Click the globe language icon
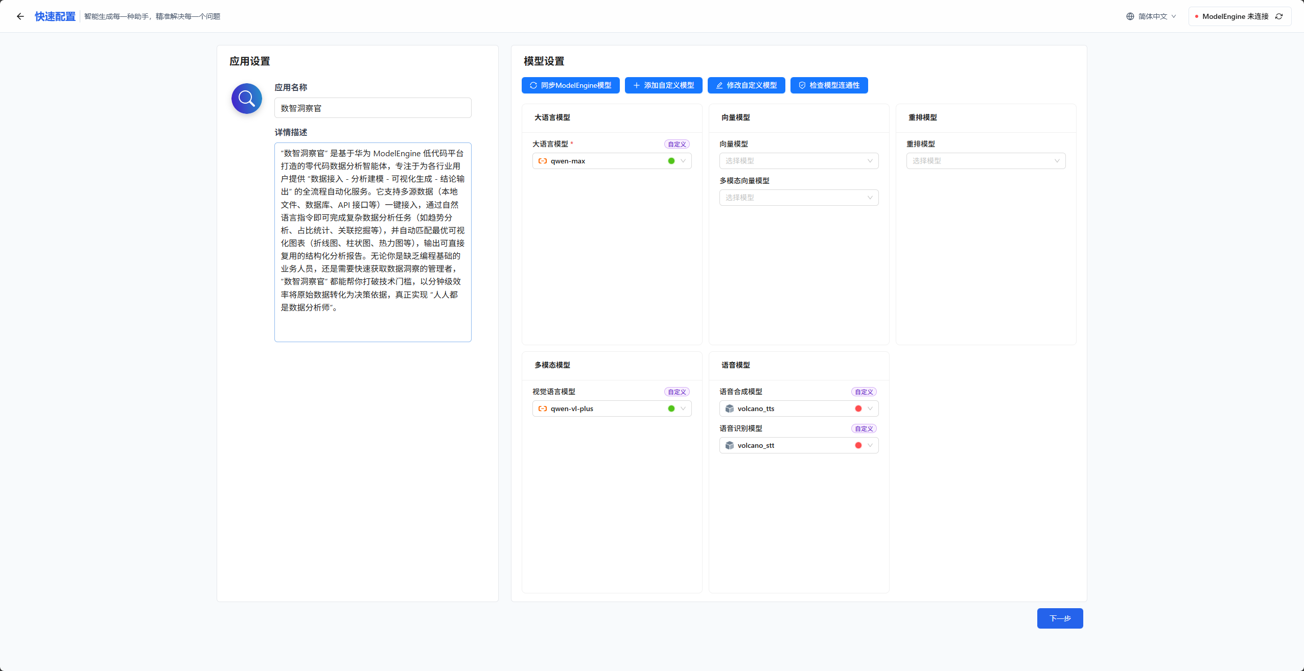Screen dimensions: 1304x671 pos(1130,16)
